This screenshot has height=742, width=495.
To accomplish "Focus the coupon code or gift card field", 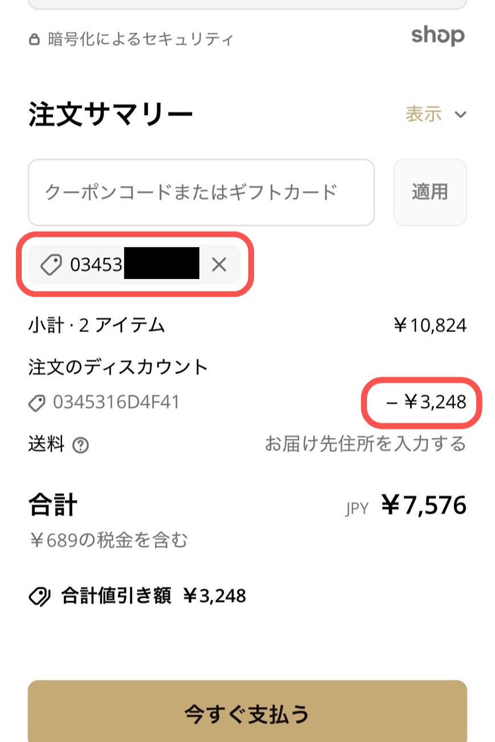I will pos(201,192).
